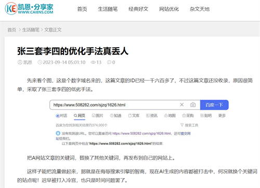Open the purple 508282.com/sjzq/1626.html link
Viewport: 260px width, 188px height.
pyautogui.click(x=142, y=134)
